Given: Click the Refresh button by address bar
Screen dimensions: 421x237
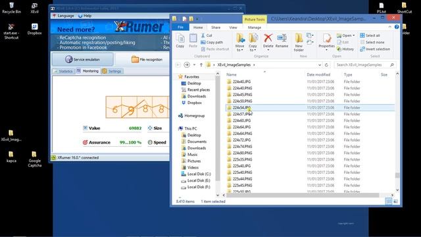Looking at the screenshot, I should [x=326, y=65].
